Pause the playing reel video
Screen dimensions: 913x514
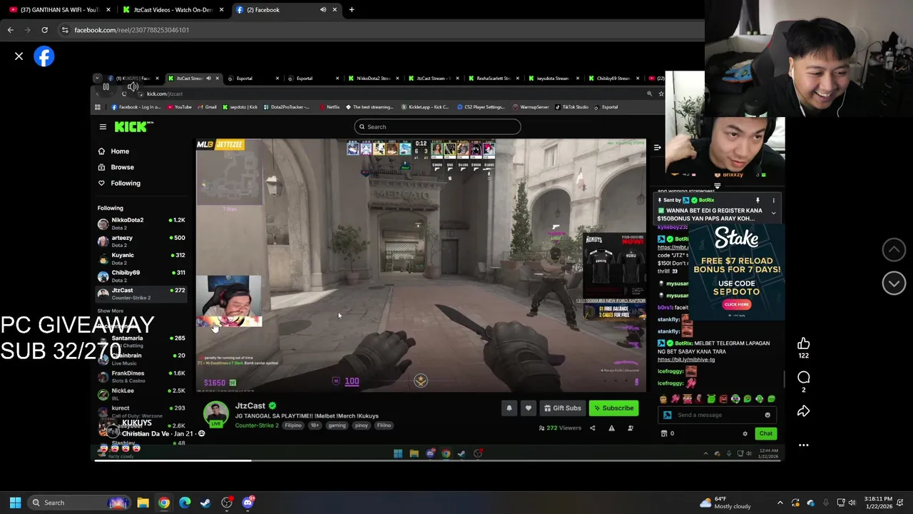pyautogui.click(x=106, y=87)
